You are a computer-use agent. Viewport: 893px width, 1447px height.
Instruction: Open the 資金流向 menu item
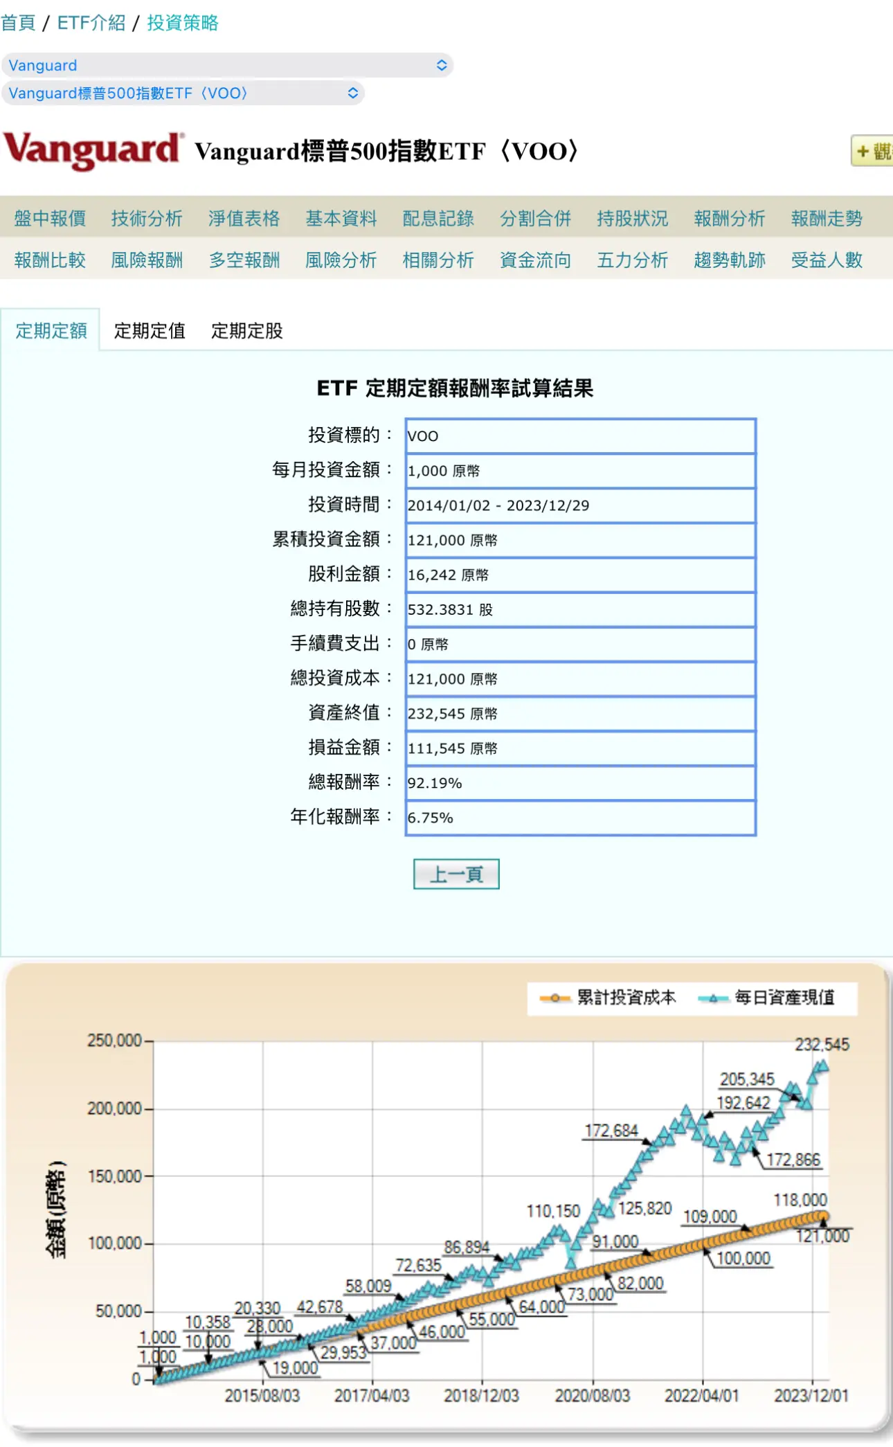point(536,260)
